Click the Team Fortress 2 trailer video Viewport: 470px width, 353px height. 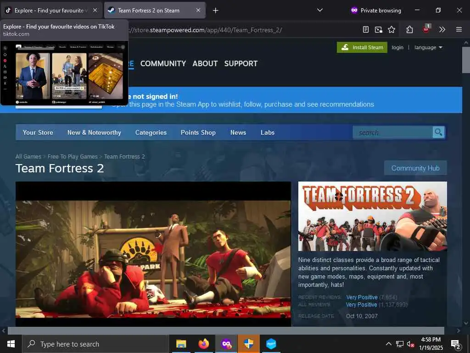153,254
